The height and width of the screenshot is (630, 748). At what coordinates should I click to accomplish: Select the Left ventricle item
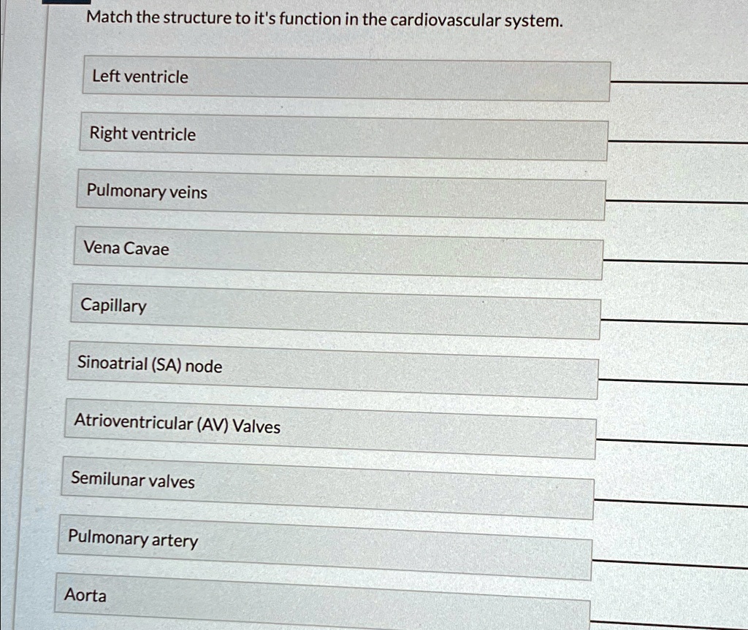tap(343, 78)
